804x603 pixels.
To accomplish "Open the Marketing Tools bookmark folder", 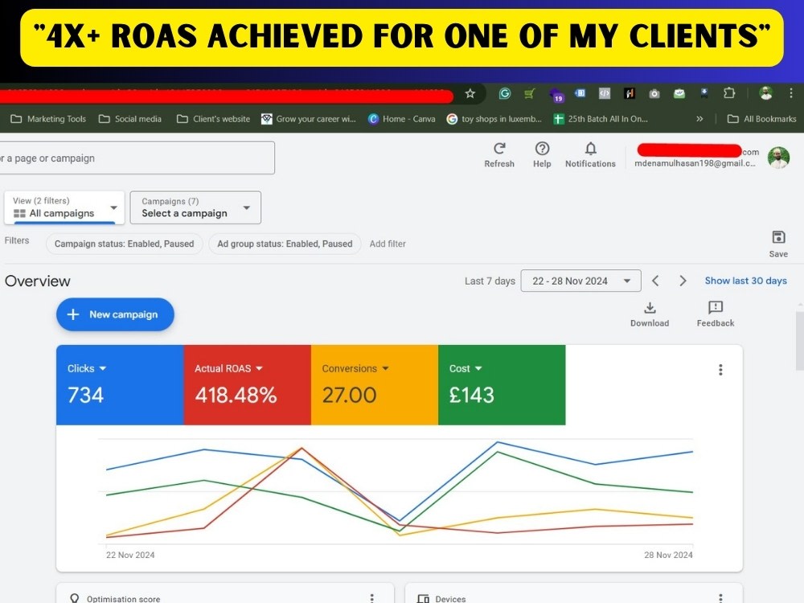I will pos(49,119).
